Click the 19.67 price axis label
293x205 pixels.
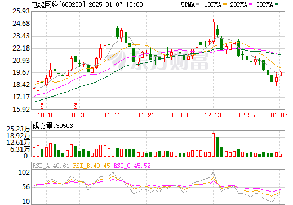(x=21, y=72)
